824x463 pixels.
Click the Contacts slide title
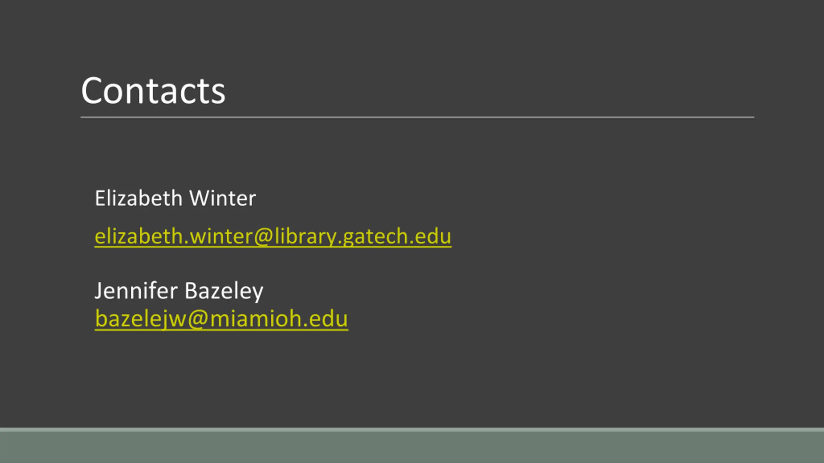pos(153,91)
